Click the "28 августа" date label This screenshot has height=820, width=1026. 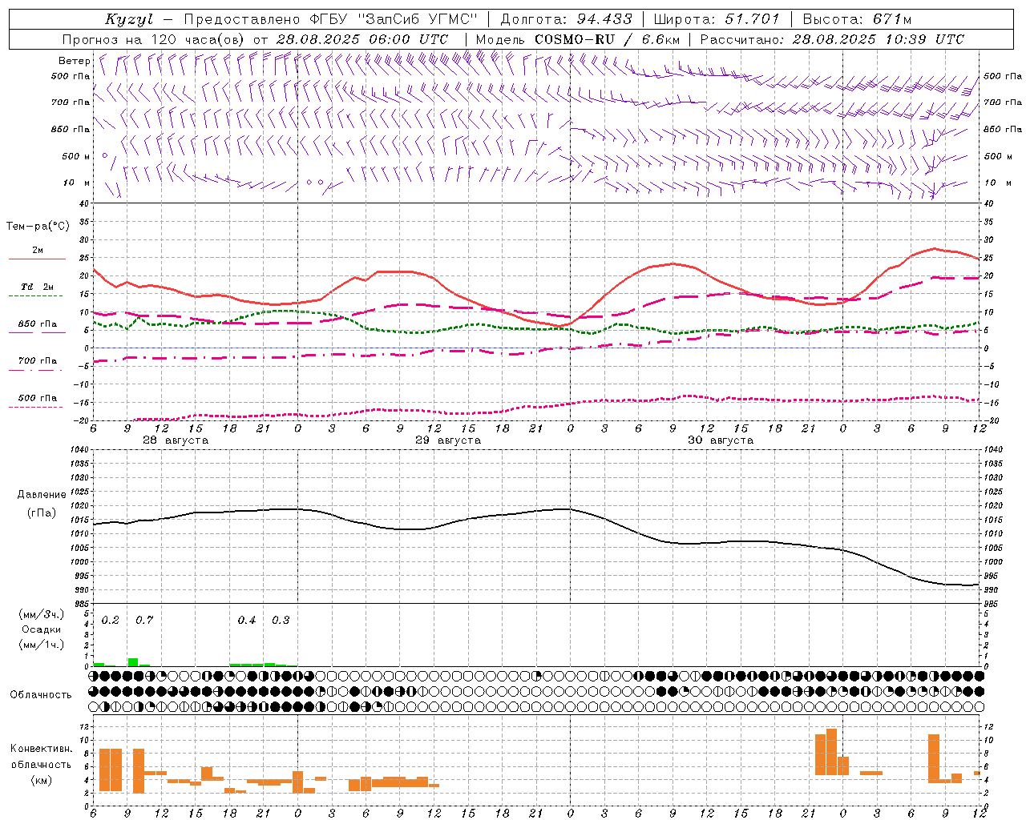[176, 440]
